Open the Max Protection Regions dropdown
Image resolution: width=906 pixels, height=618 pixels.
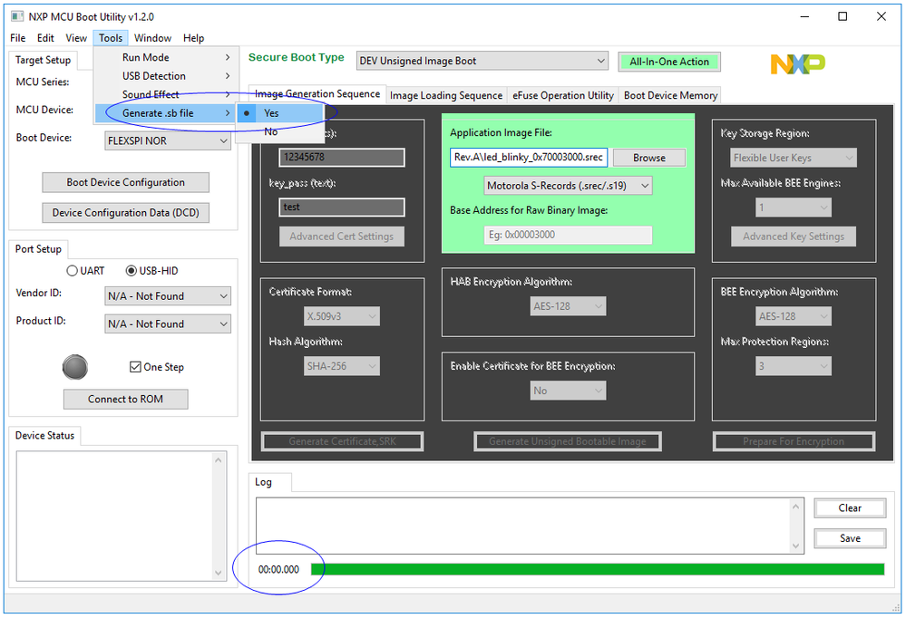[x=794, y=366]
